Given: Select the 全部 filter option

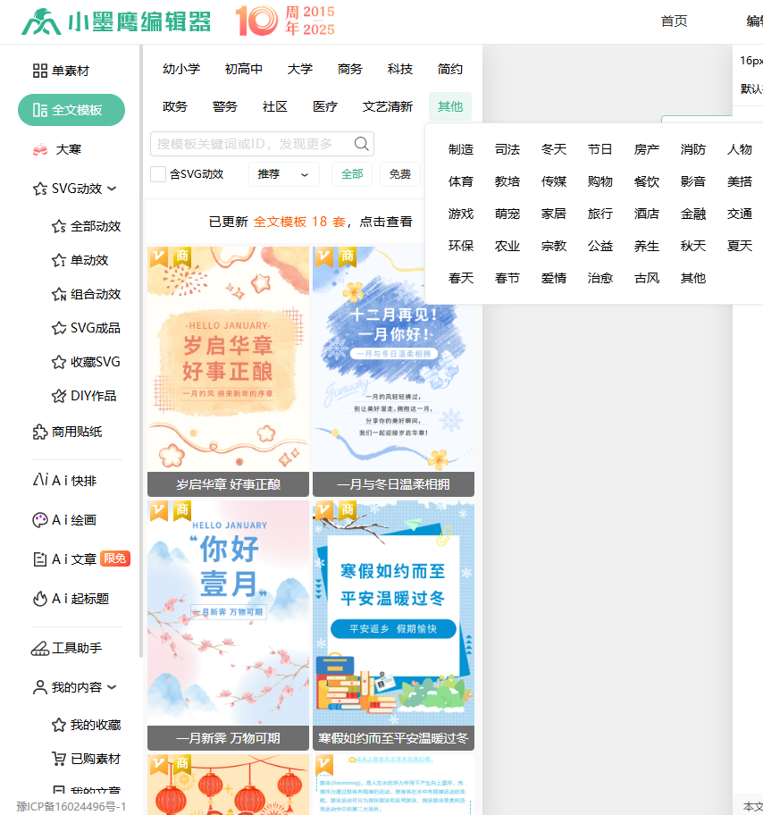Looking at the screenshot, I should tap(352, 174).
